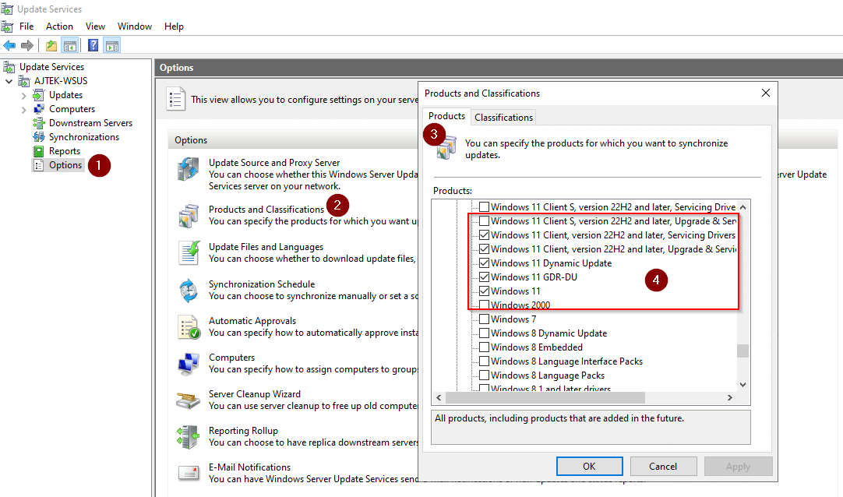Viewport: 843px width, 497px height.
Task: Click the AJTEK-WSUS server icon
Action: [23, 80]
